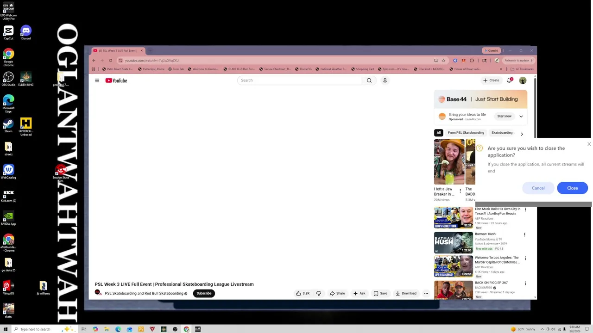Select the Skateboarding filter chip
Screen dimensions: 593x333
pos(502,133)
